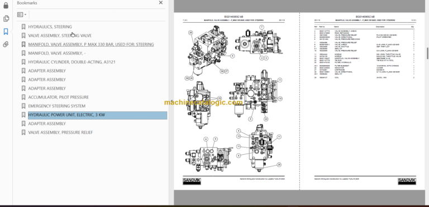This screenshot has height=207, width=429.
Task: Open the attachments paperclip panel icon
Action: [x=6, y=45]
